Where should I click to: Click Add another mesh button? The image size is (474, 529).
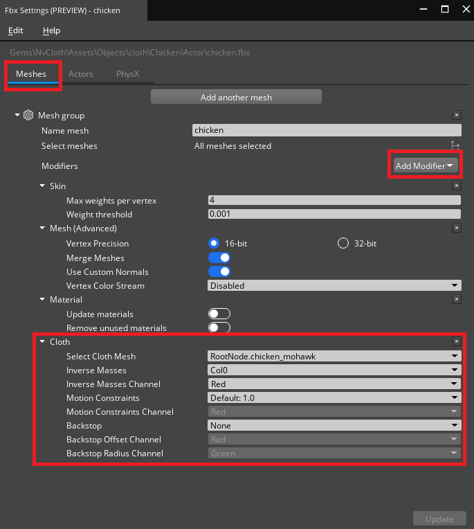236,98
